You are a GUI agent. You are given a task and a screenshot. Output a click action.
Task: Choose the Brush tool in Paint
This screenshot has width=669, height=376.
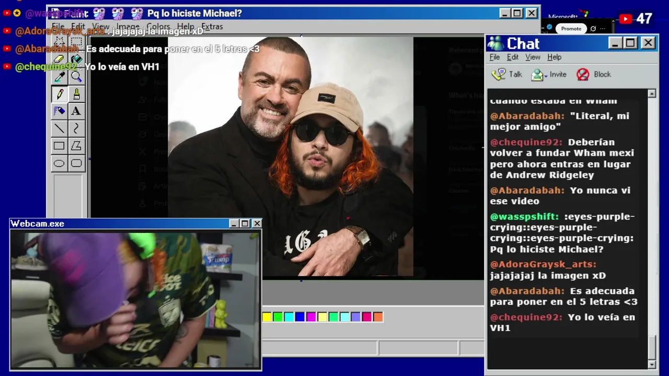(x=76, y=94)
